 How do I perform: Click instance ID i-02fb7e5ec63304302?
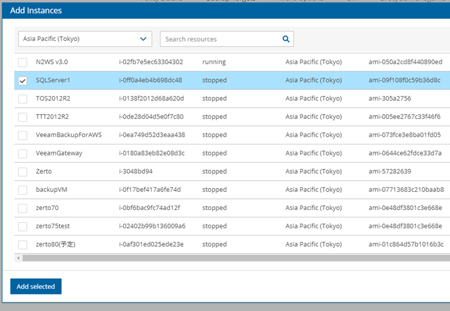pos(151,62)
